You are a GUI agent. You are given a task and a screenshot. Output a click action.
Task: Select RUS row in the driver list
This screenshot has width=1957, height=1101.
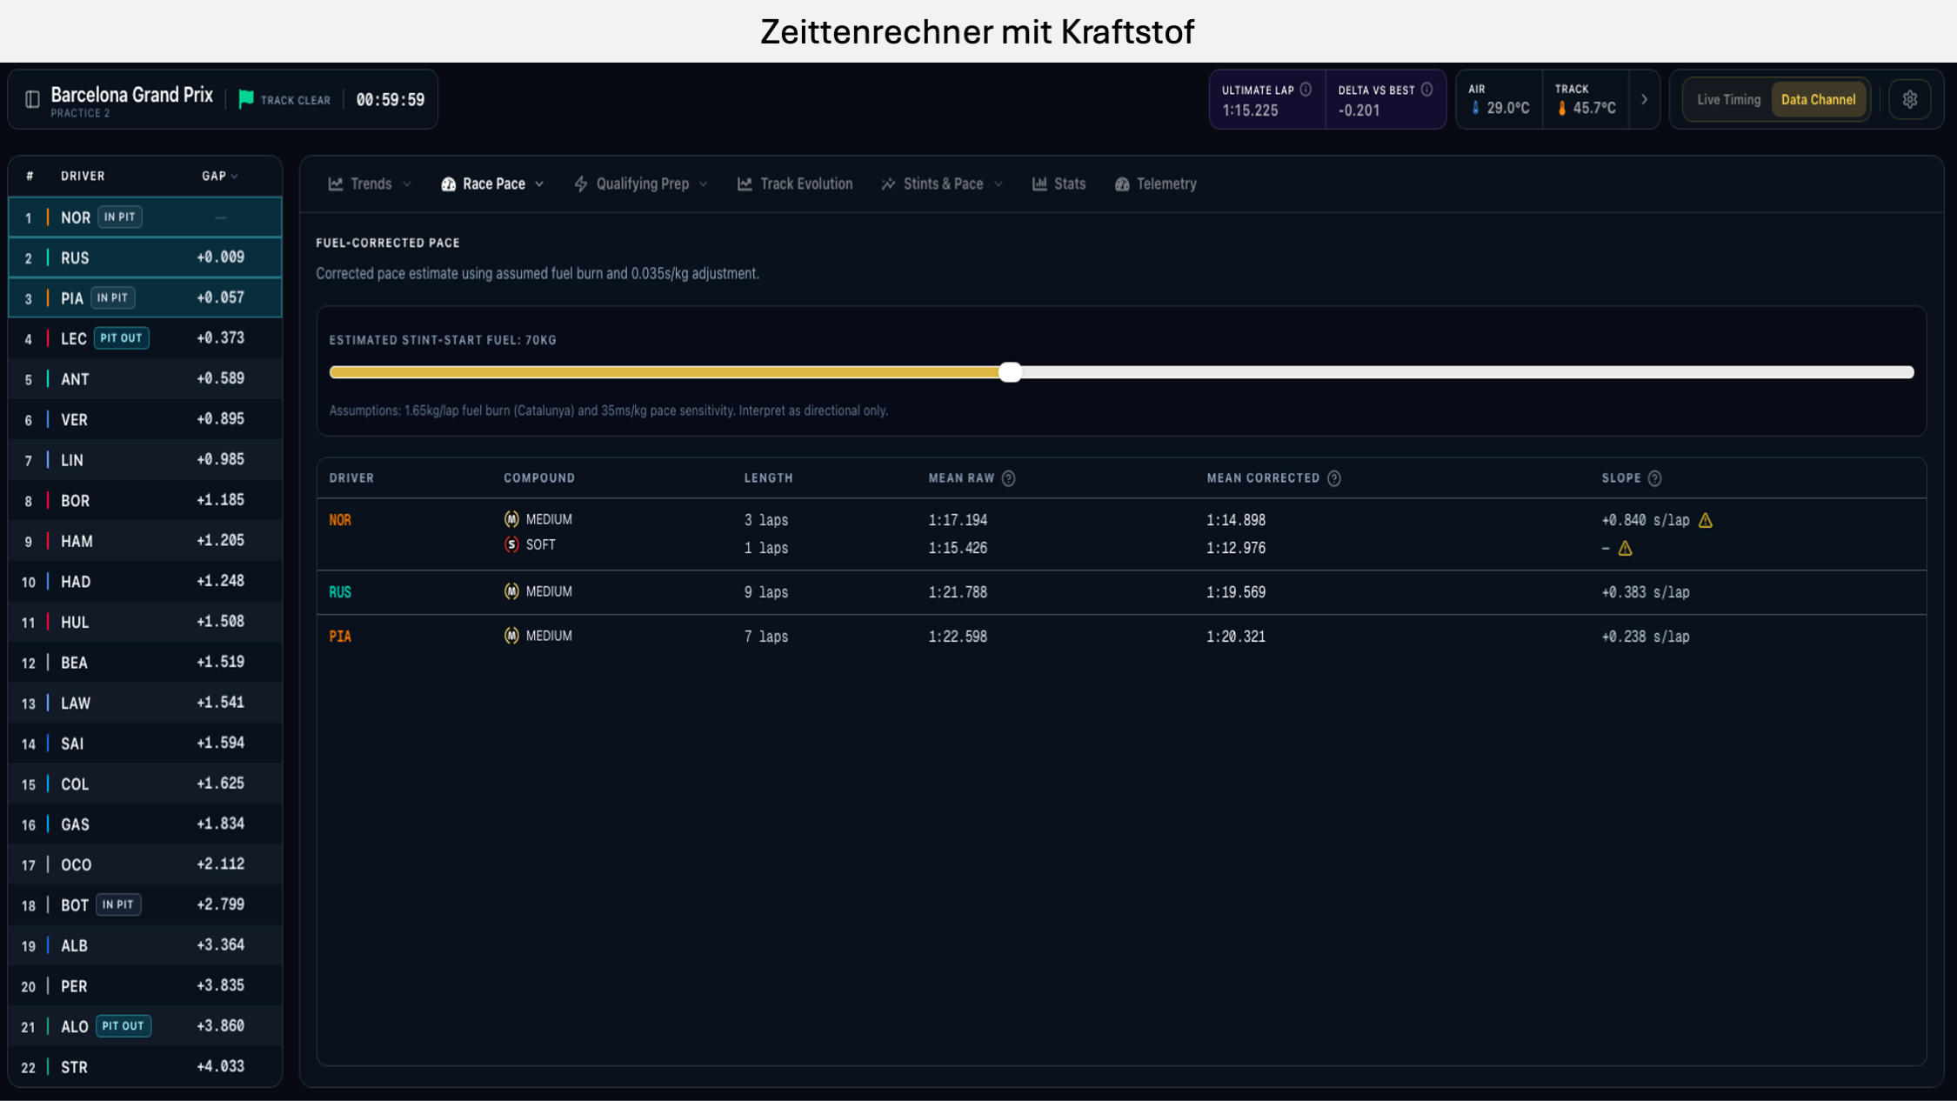(x=145, y=257)
